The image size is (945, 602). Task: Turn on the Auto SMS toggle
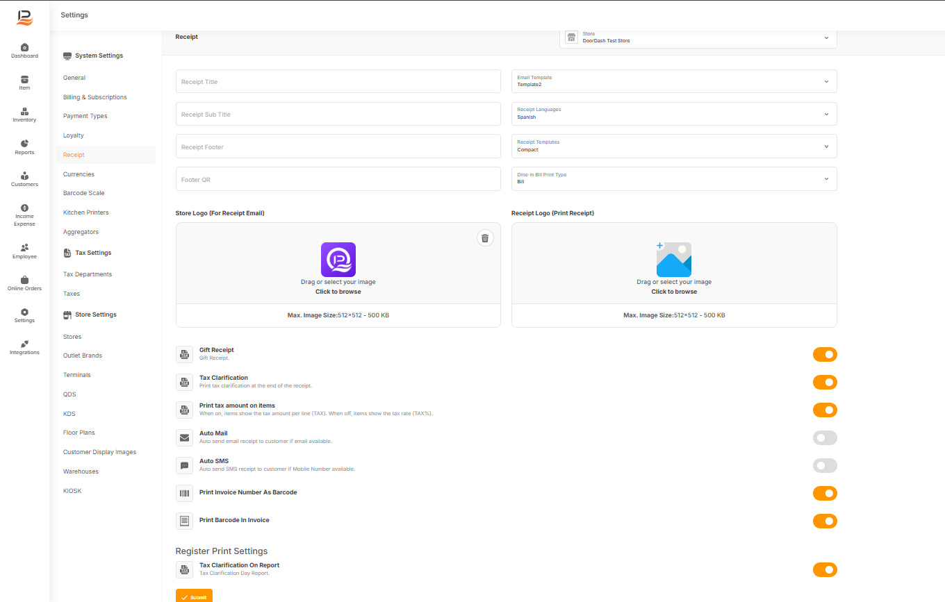(825, 466)
